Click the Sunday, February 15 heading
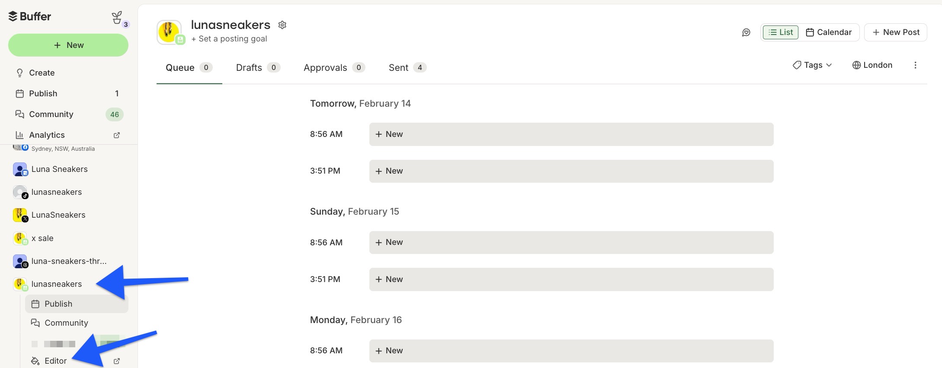Image resolution: width=942 pixels, height=368 pixels. pyautogui.click(x=354, y=212)
